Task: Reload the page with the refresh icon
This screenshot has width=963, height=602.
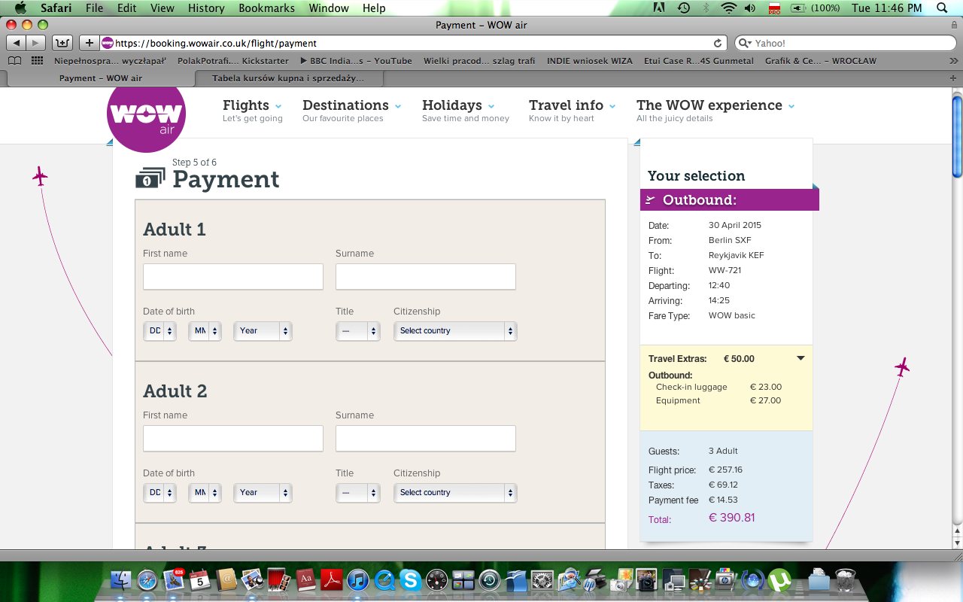Action: 718,44
